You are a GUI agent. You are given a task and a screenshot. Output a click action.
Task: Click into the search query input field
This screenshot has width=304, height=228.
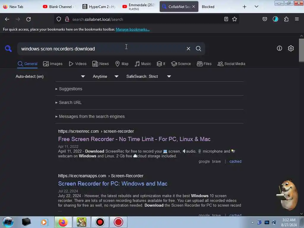pyautogui.click(x=101, y=49)
